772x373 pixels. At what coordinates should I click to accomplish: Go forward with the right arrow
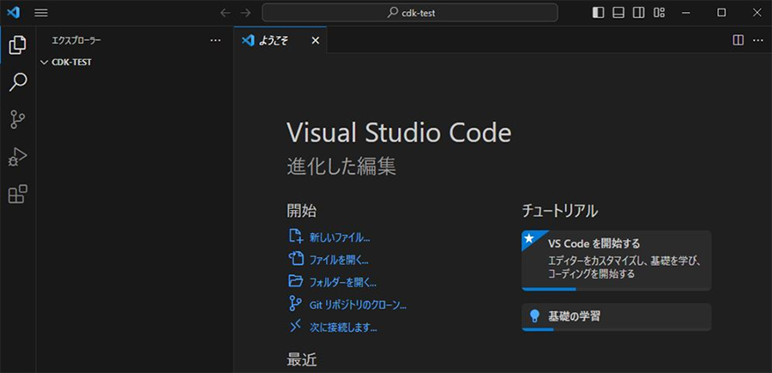(x=245, y=13)
